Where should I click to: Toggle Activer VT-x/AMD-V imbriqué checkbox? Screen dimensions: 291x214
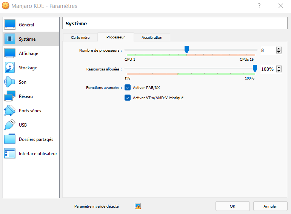[x=128, y=98]
